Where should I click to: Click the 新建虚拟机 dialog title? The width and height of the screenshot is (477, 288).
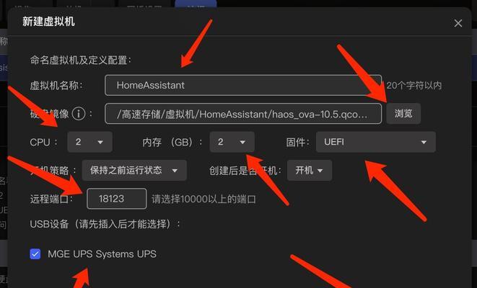point(48,22)
